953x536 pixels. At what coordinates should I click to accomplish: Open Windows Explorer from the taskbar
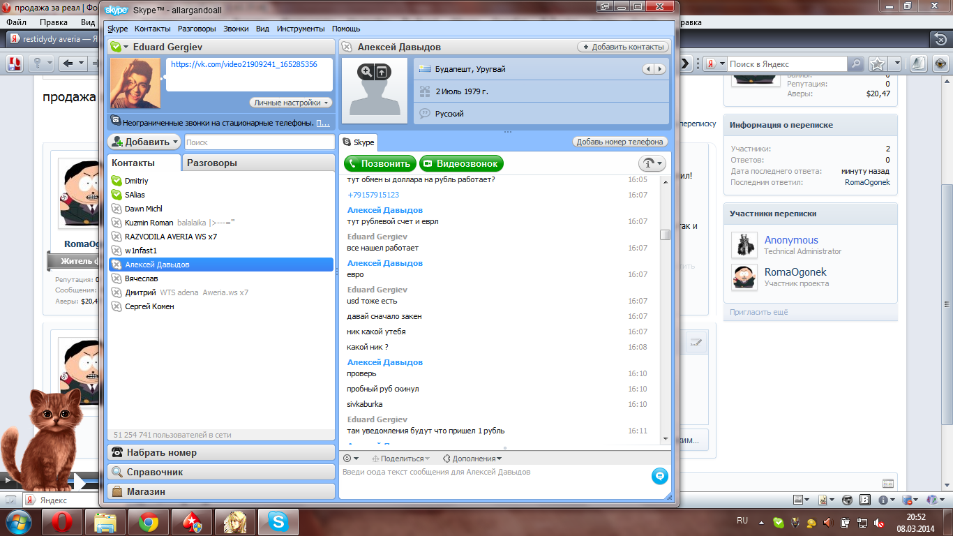tap(105, 522)
